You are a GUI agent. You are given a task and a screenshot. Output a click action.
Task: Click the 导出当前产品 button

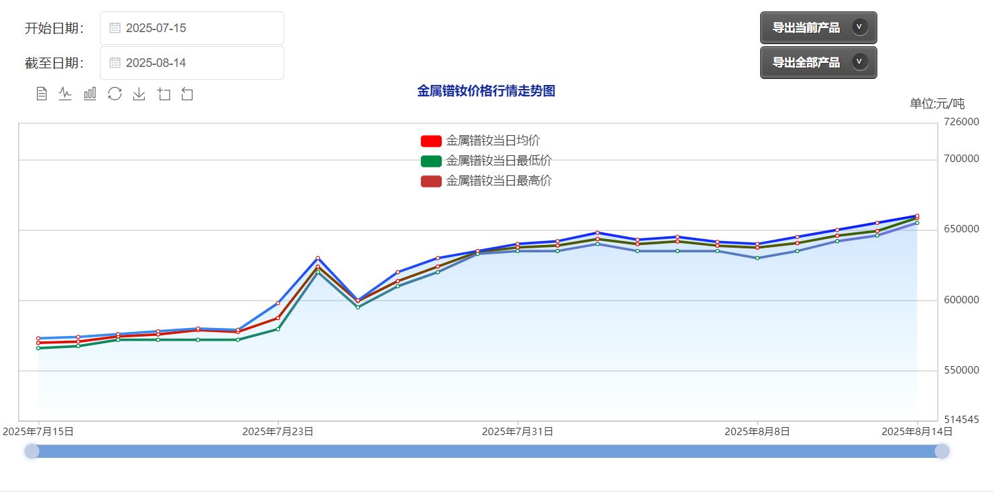(x=818, y=27)
